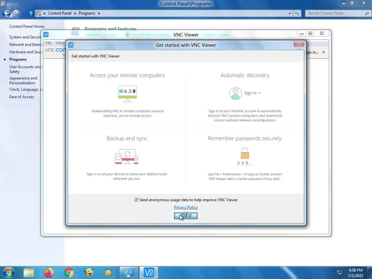Viewport: 372px width, 279px height.
Task: Click the remote computers monitor icon
Action: click(128, 94)
